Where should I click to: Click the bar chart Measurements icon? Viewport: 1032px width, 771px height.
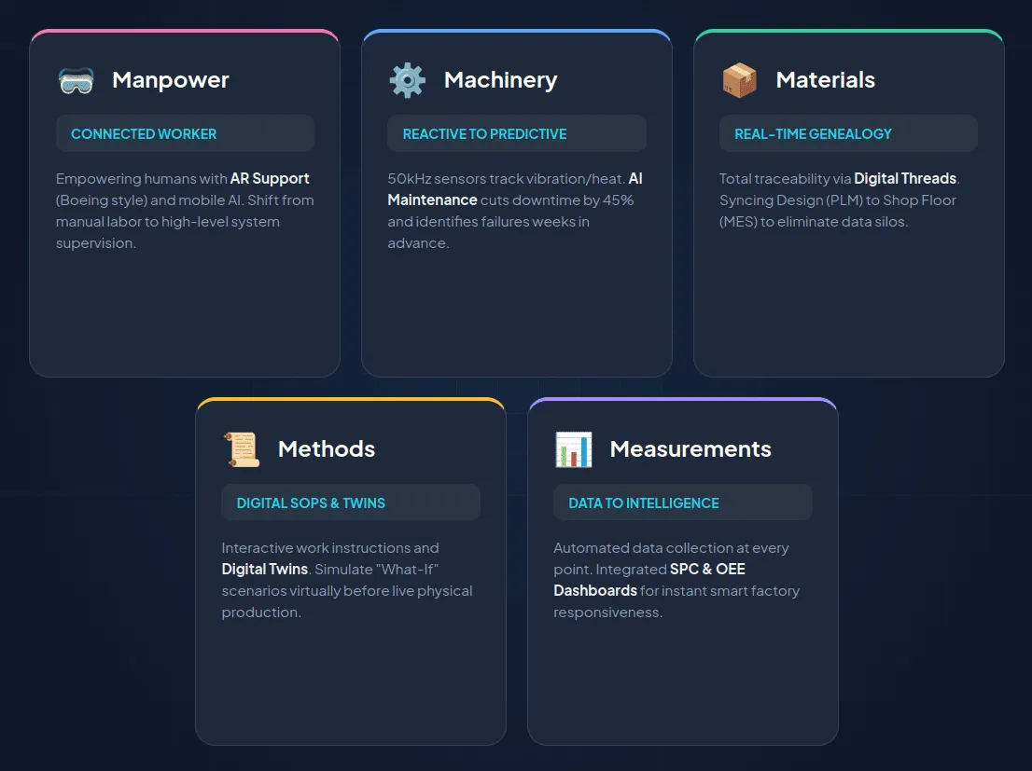tap(573, 449)
